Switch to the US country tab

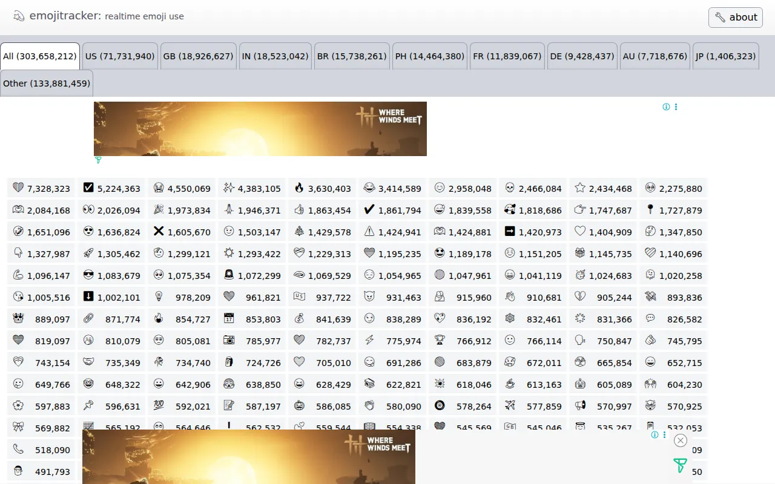tap(119, 56)
